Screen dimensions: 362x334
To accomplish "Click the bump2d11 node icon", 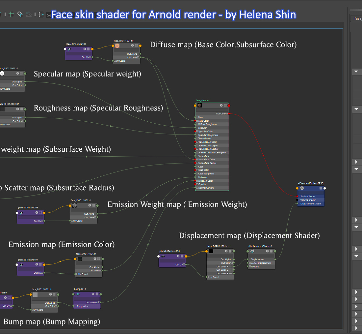I will (x=78, y=294).
